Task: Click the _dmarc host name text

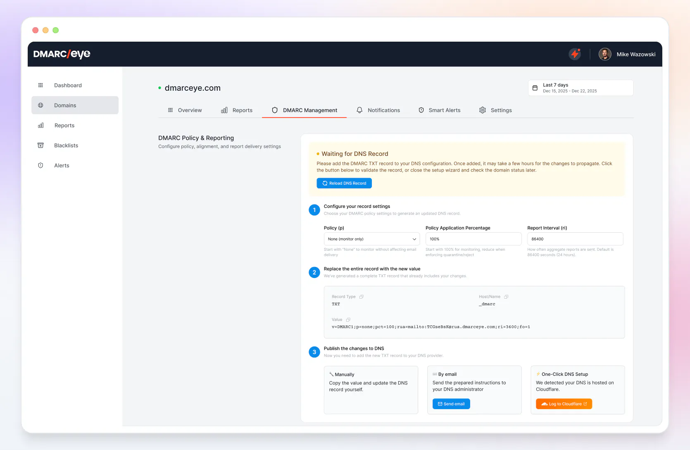Action: tap(487, 304)
